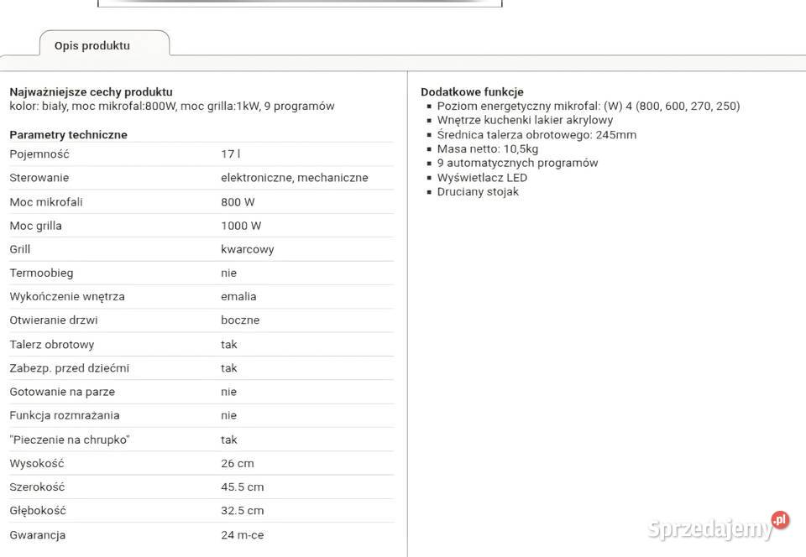Select the Najważniejsze cechy produktu heading
This screenshot has width=806, height=557.
[91, 91]
